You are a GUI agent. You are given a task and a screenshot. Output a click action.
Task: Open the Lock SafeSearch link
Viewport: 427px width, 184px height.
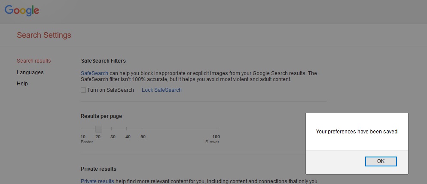[162, 90]
